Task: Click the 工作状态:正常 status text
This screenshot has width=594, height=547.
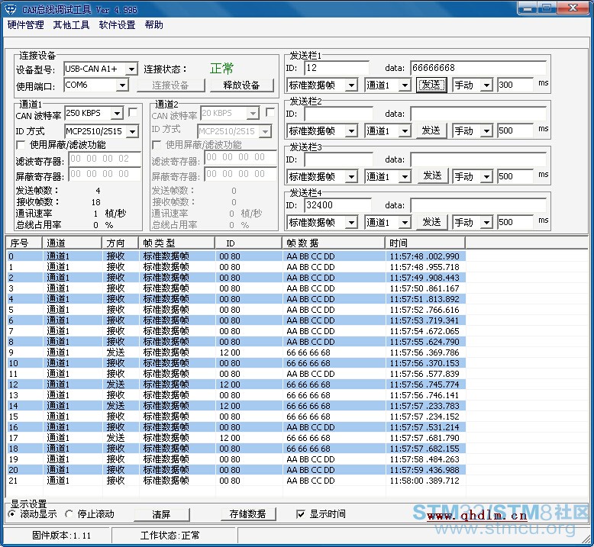Action: (x=169, y=536)
